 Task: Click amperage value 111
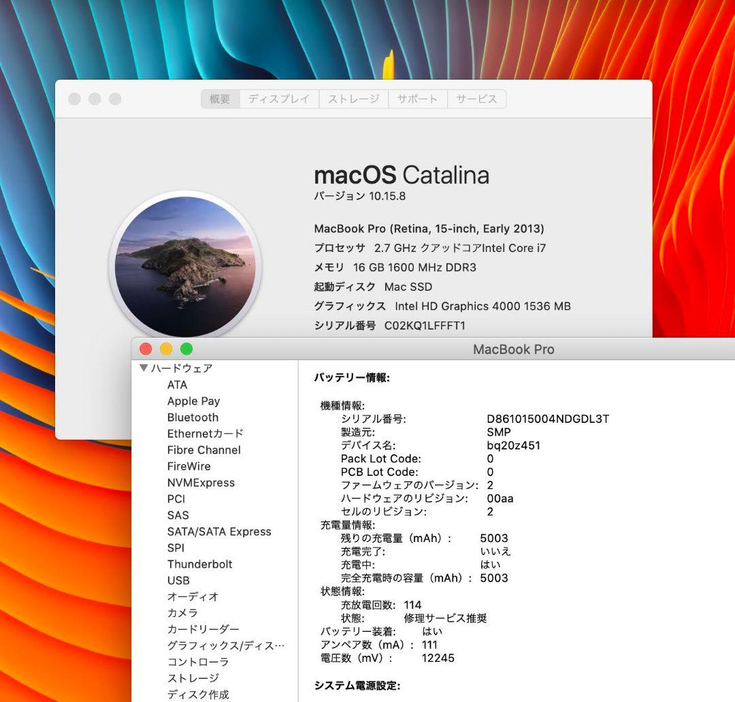(x=429, y=645)
